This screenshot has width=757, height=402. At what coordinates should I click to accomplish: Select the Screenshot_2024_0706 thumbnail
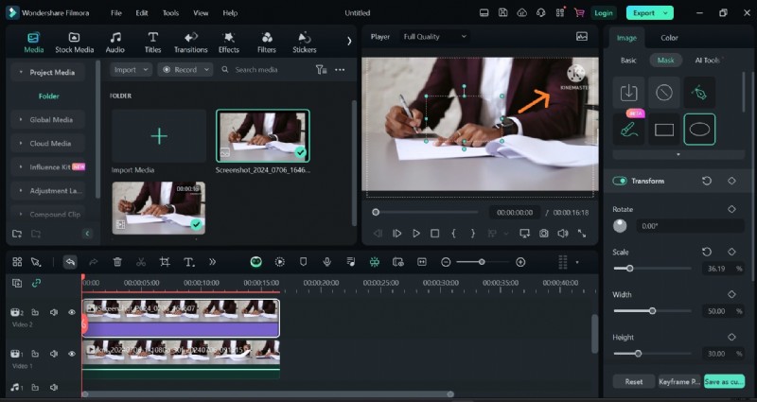pyautogui.click(x=263, y=135)
